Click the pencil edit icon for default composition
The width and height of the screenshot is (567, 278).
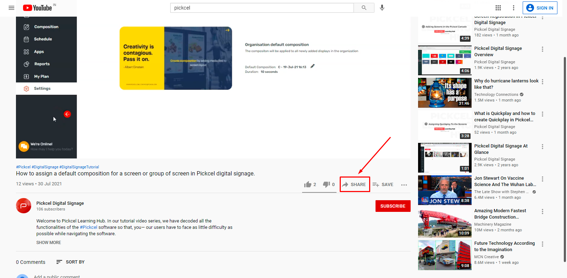312,66
